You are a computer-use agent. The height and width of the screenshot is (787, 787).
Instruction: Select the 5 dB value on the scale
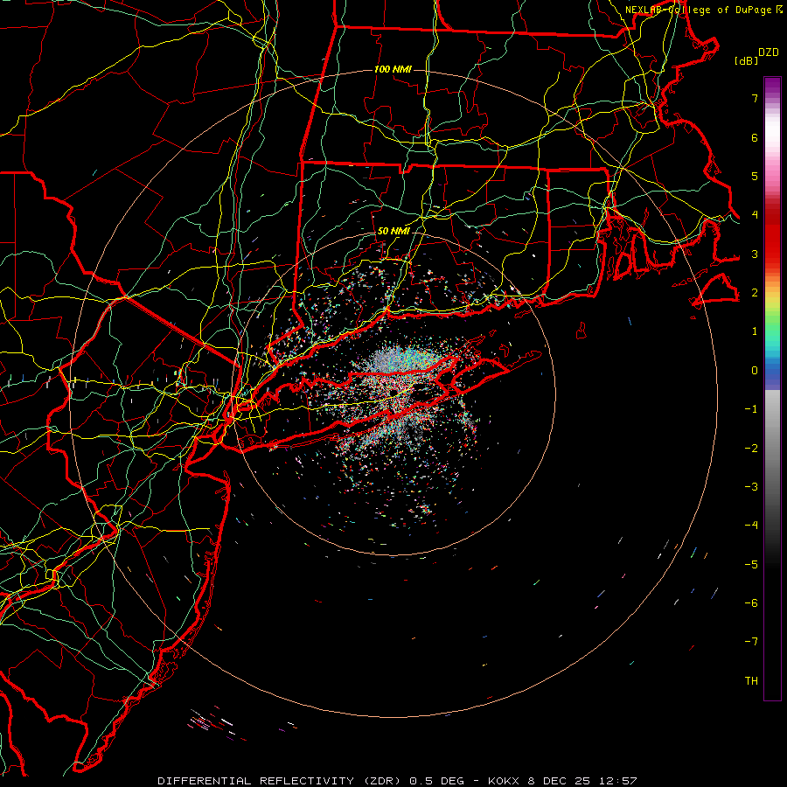755,176
